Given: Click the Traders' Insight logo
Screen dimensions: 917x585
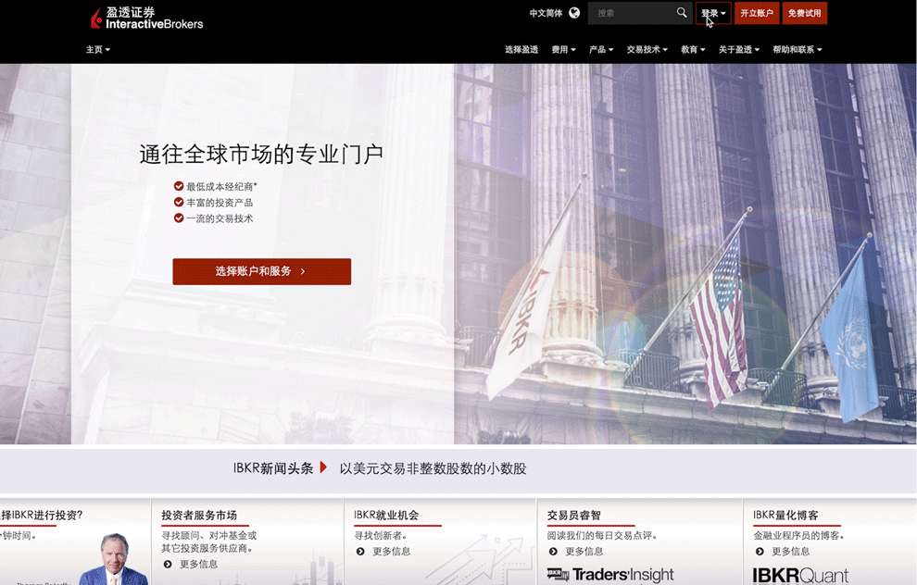Looking at the screenshot, I should pyautogui.click(x=610, y=575).
